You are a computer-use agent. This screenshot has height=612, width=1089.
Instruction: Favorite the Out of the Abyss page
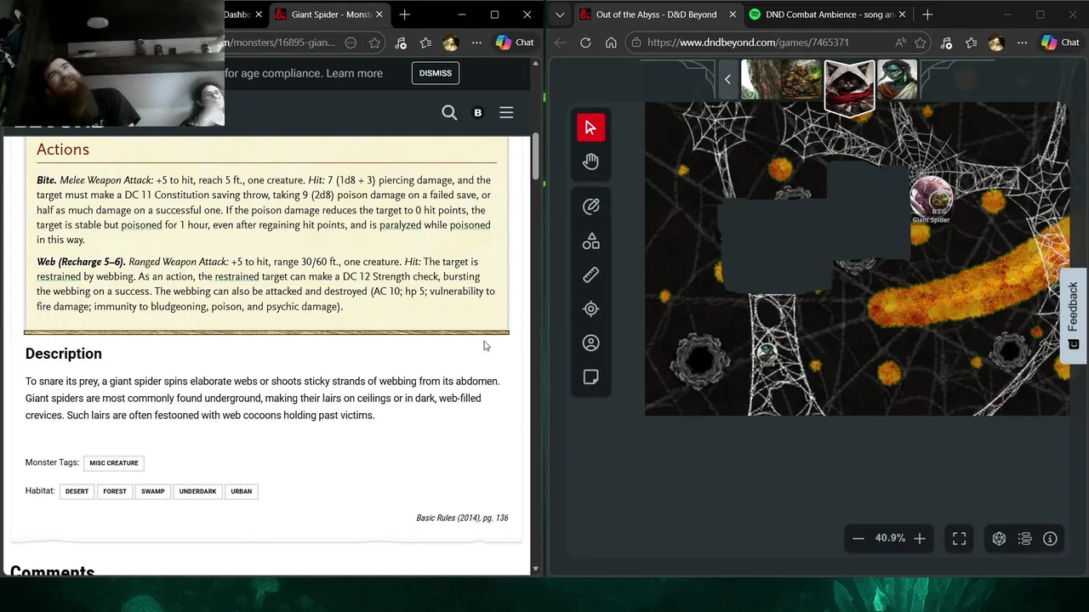click(920, 42)
